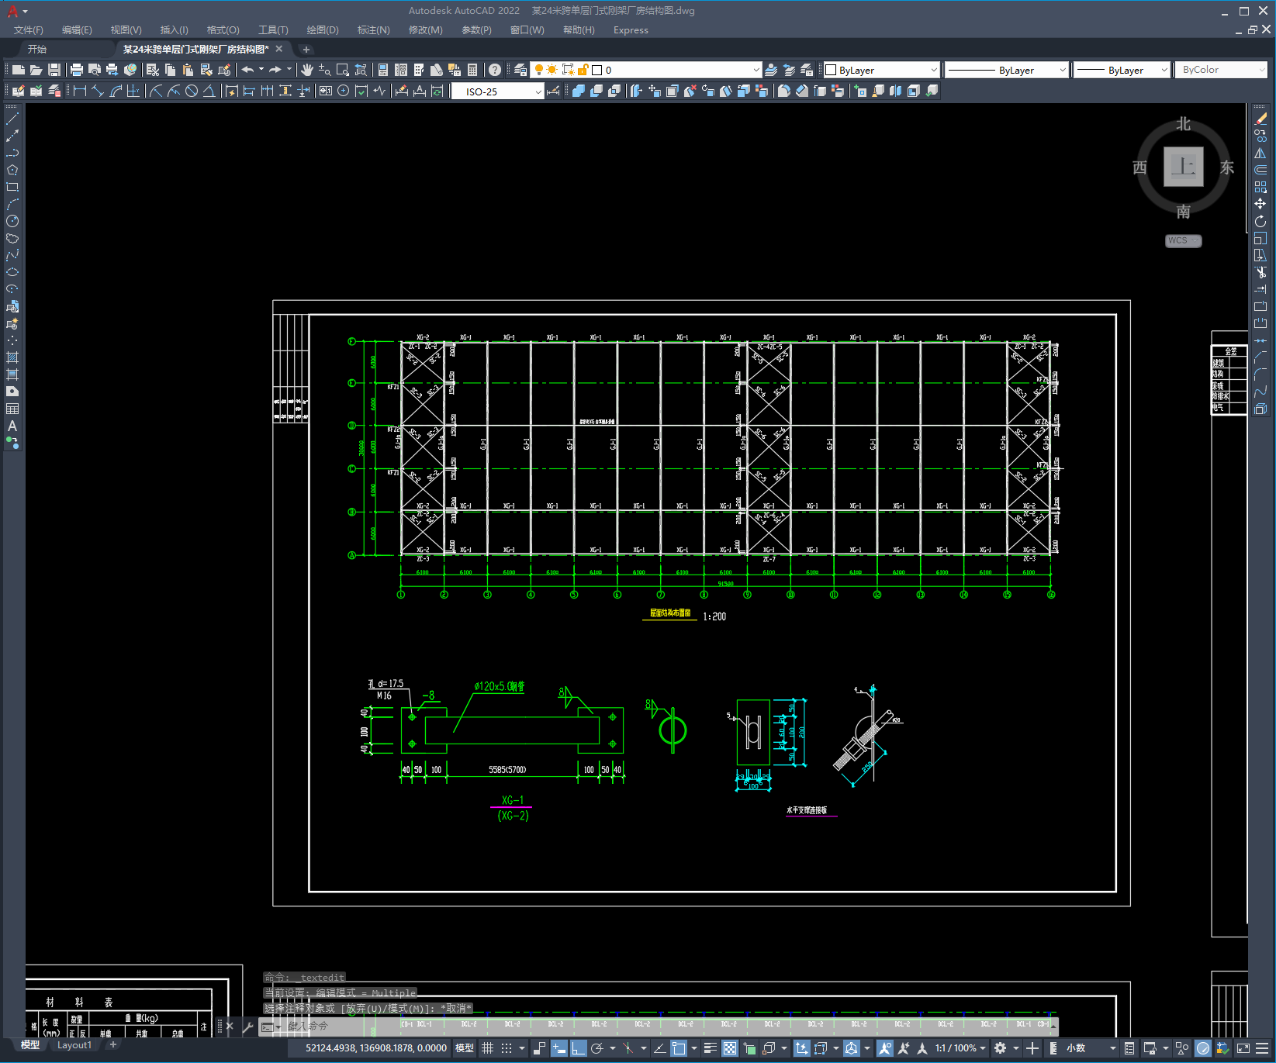Toggle transparency display

pos(730,1048)
